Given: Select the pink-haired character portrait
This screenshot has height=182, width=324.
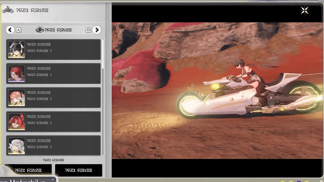Looking at the screenshot, I should click(16, 97).
